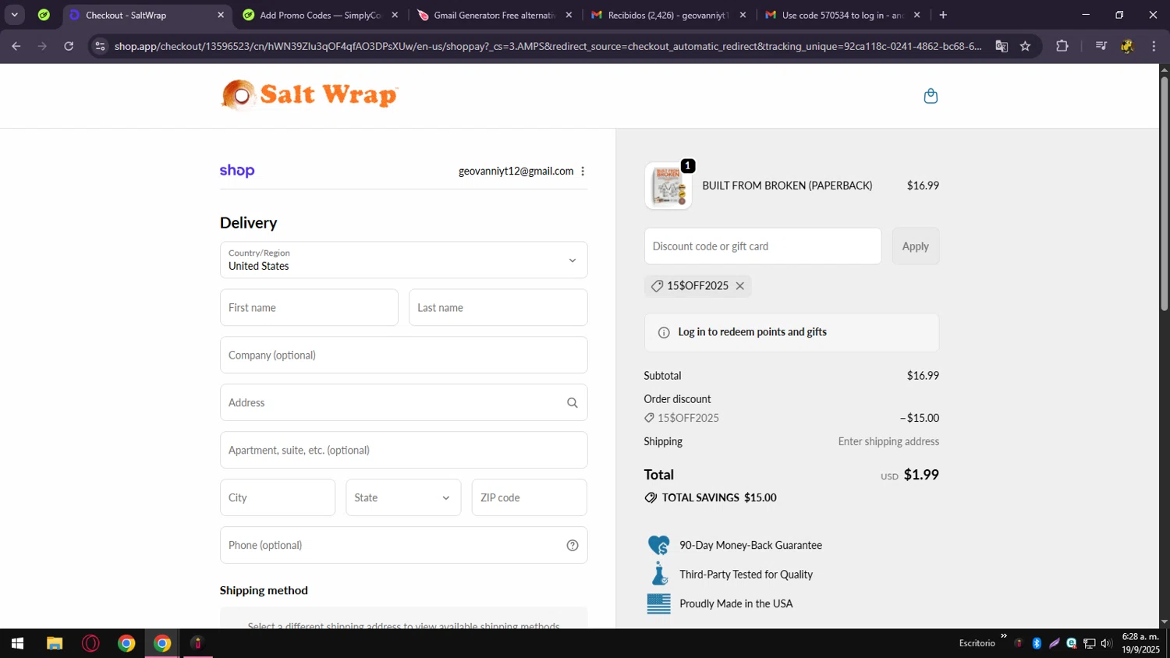Click Log in to redeem points and gifts
The width and height of the screenshot is (1170, 658).
[752, 332]
